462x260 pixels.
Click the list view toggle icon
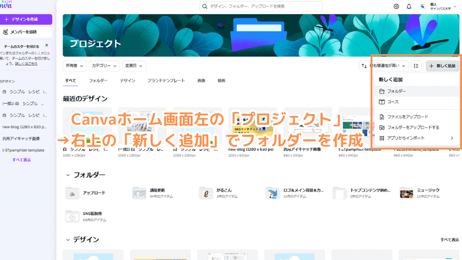[x=416, y=65]
